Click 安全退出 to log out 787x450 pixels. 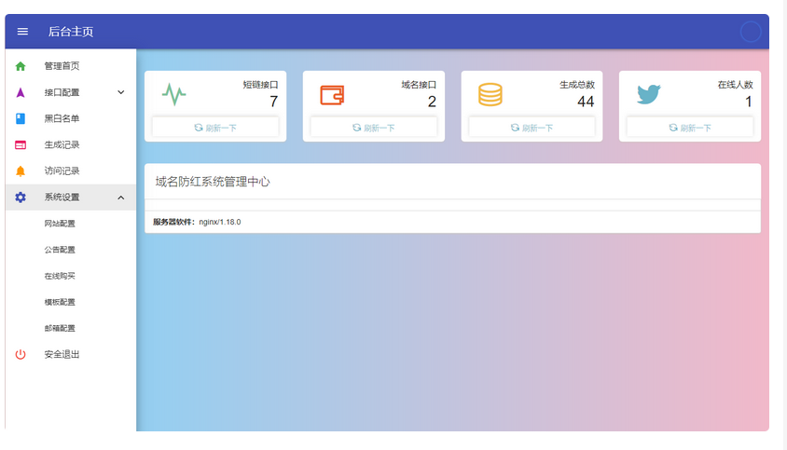point(71,355)
